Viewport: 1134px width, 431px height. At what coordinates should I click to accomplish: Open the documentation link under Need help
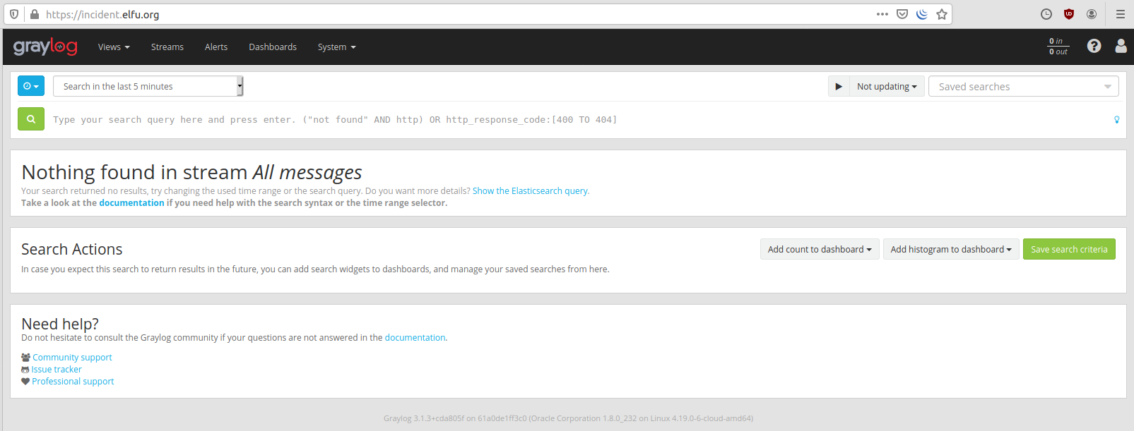click(x=415, y=337)
